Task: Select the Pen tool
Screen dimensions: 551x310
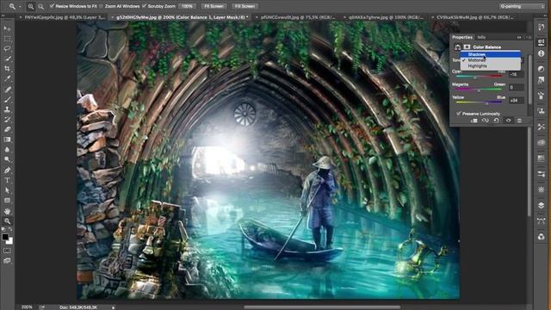Action: point(7,170)
